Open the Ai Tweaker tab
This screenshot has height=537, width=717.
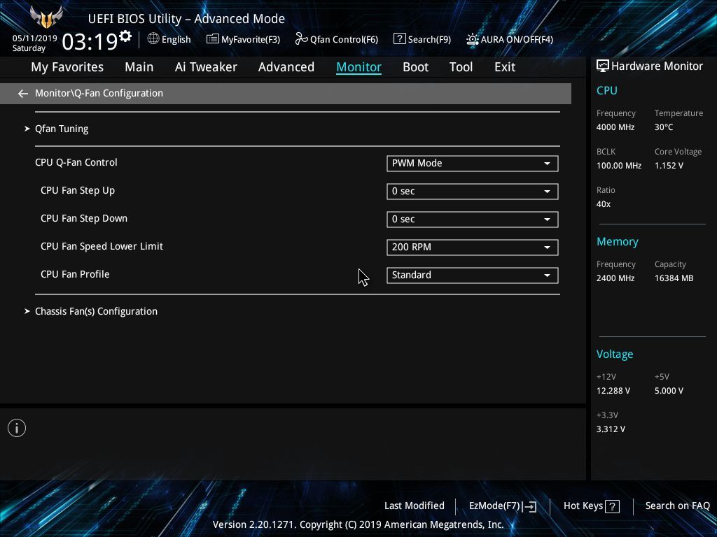pyautogui.click(x=206, y=67)
